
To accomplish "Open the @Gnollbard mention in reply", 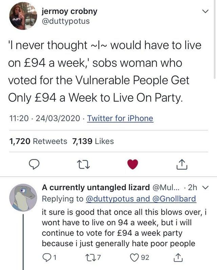I will 174,199.
